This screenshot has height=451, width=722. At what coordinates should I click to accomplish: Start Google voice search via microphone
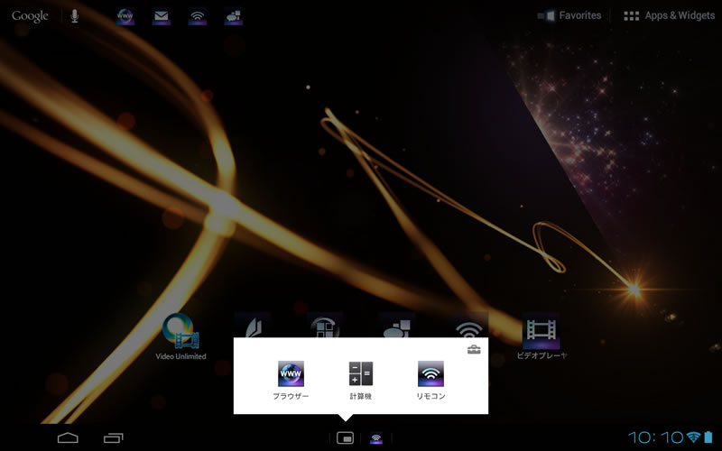pyautogui.click(x=75, y=16)
